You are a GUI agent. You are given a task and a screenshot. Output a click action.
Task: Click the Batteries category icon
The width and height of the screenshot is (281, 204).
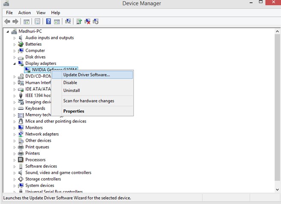(21, 44)
